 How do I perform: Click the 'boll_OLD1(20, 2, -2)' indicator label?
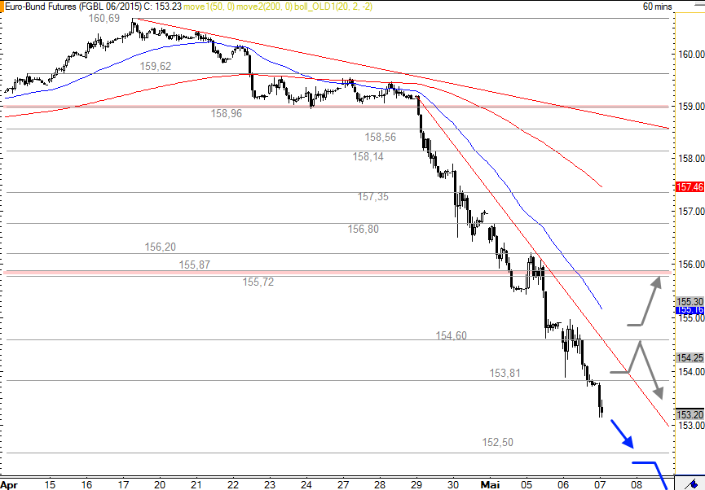point(333,7)
